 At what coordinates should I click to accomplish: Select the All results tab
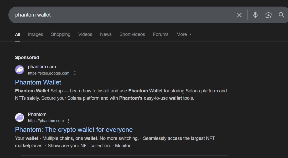coord(17,34)
